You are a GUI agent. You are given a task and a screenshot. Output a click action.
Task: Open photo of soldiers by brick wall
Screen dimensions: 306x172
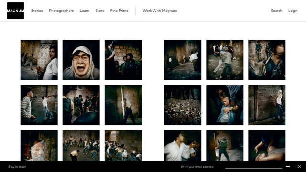point(123,60)
